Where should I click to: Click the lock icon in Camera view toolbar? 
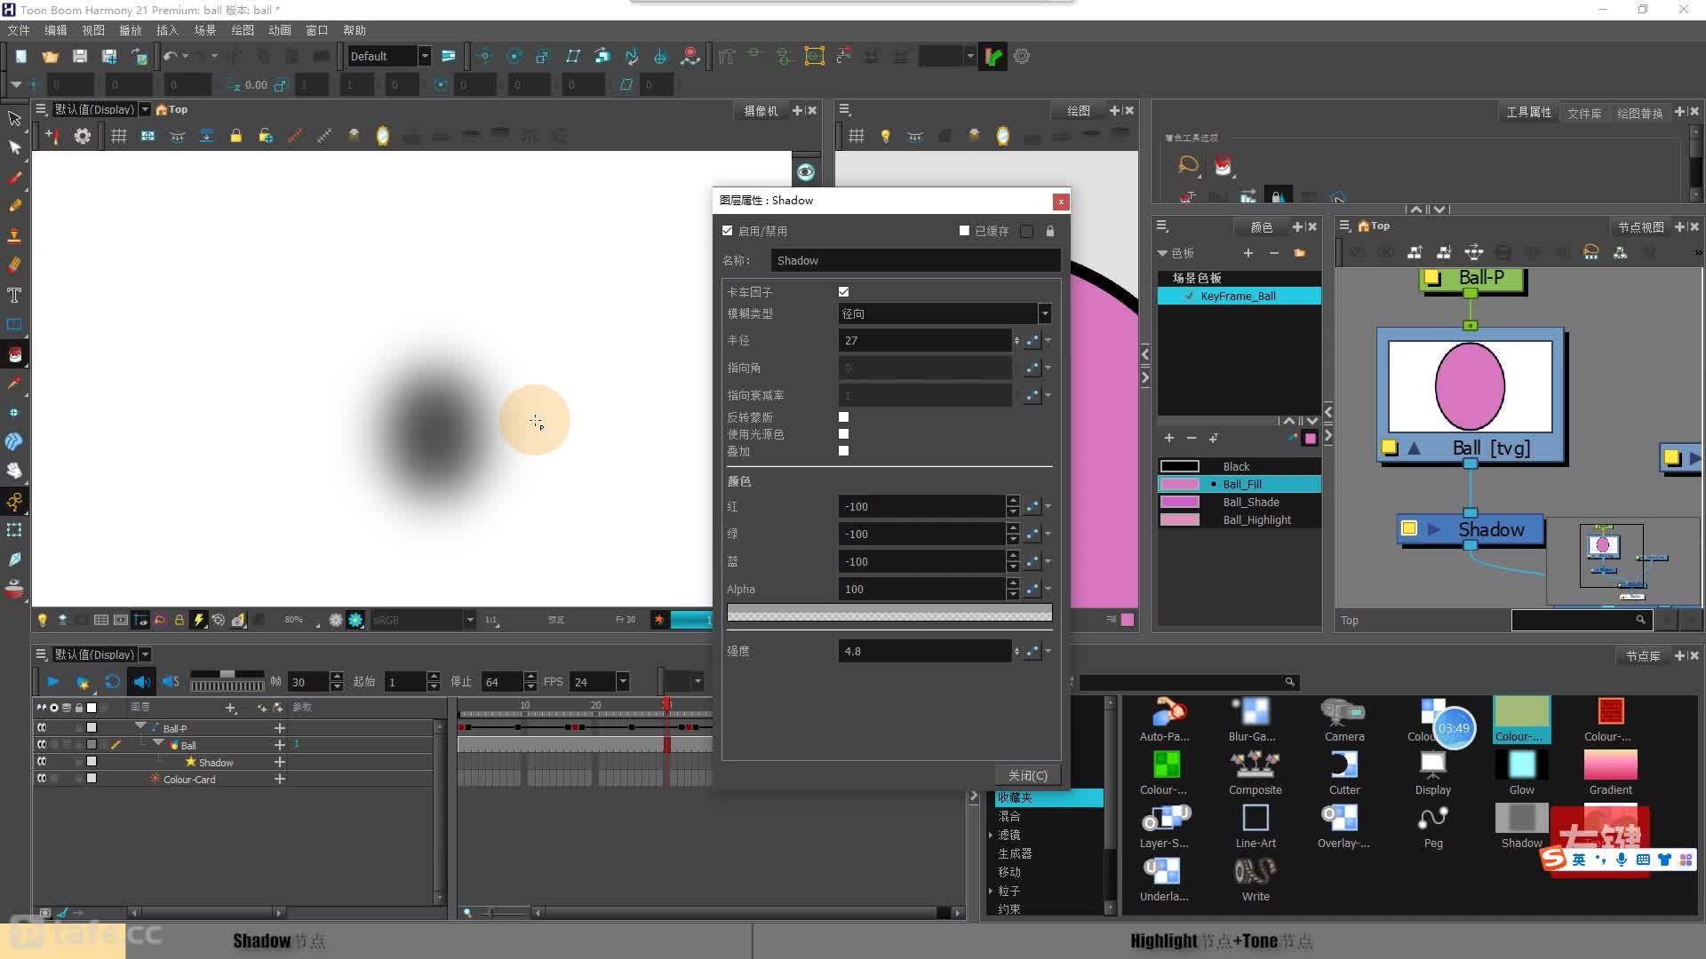[x=235, y=136]
